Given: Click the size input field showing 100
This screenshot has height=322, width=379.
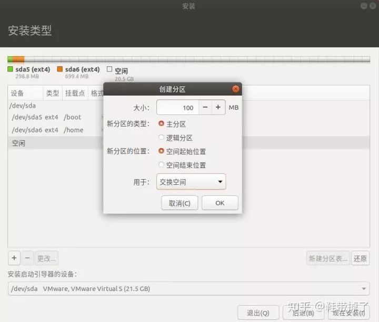Looking at the screenshot, I should click(x=178, y=107).
